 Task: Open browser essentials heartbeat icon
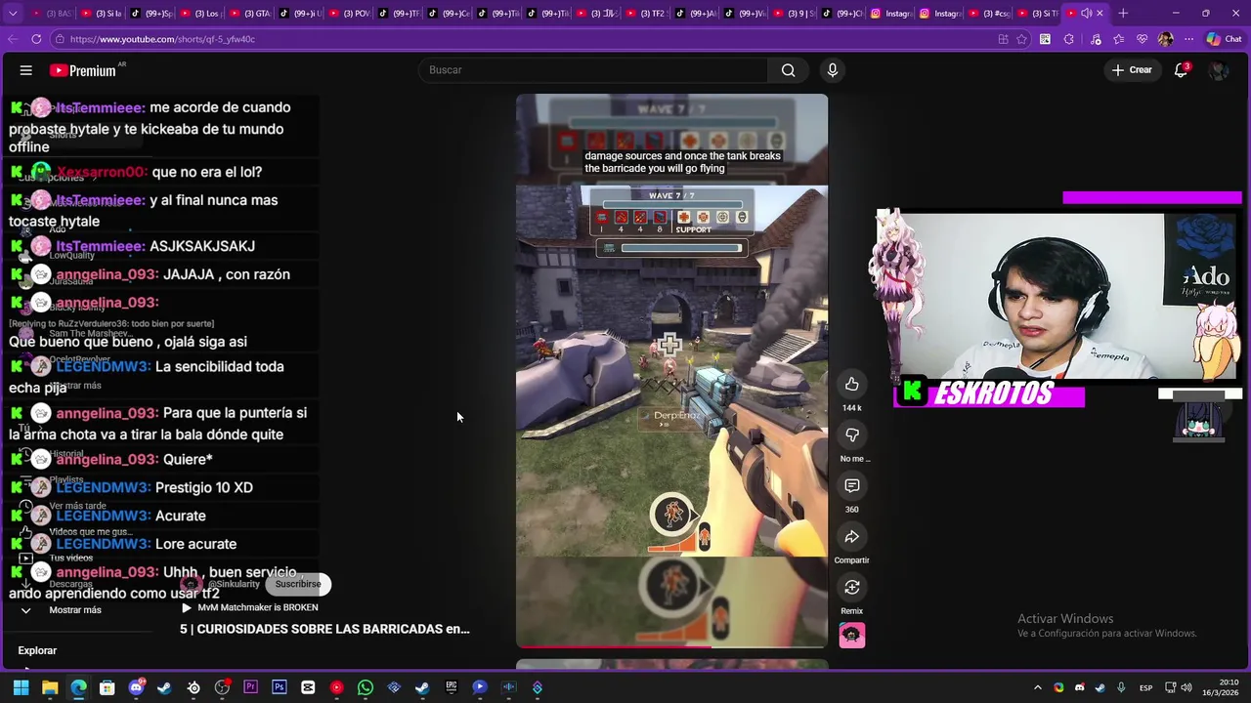coord(1141,39)
